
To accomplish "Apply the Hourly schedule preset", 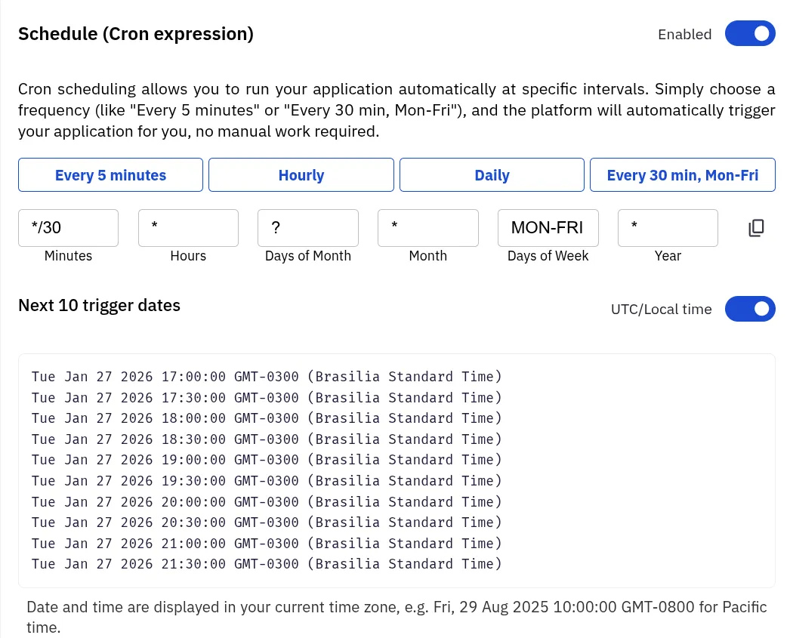I will point(301,174).
